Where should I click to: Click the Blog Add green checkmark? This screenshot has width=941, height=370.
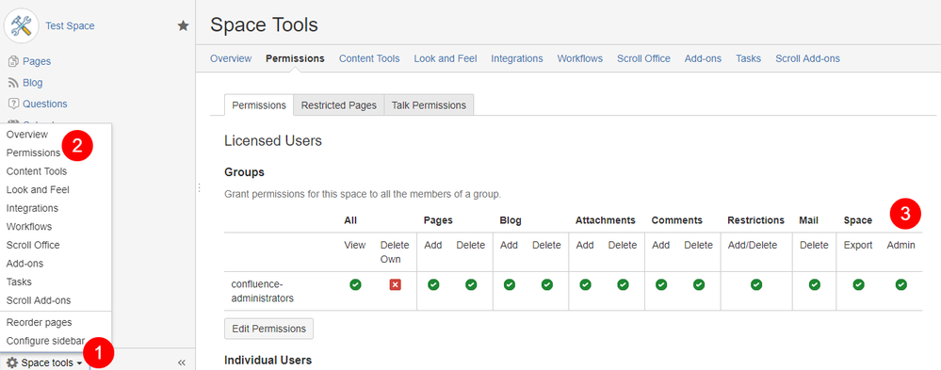point(509,285)
